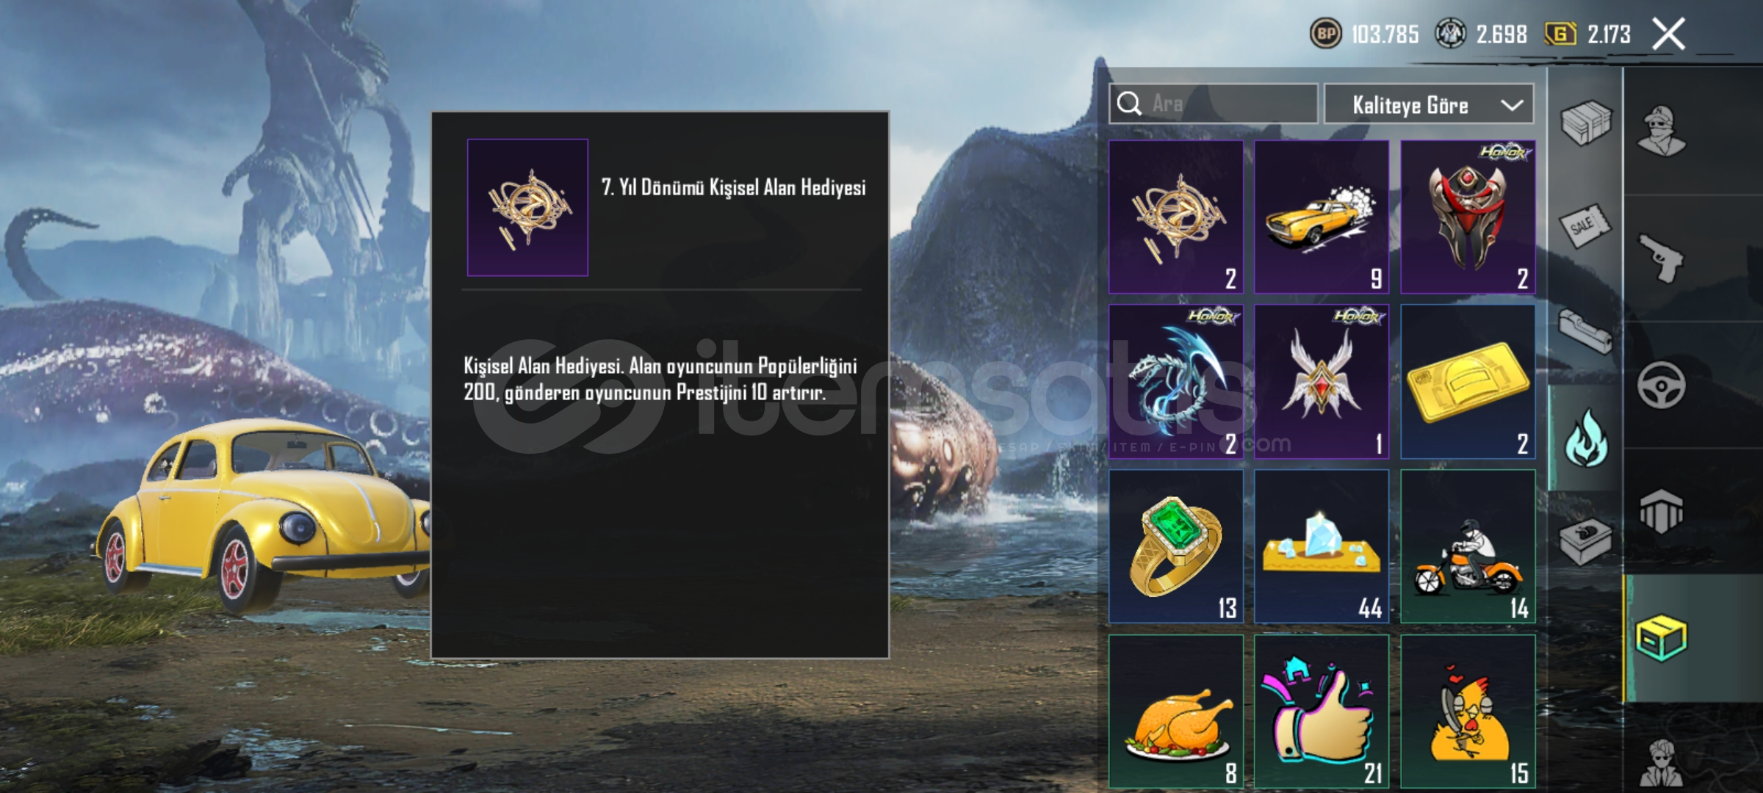
Task: Select the yellow sports car gift item
Action: (1321, 217)
